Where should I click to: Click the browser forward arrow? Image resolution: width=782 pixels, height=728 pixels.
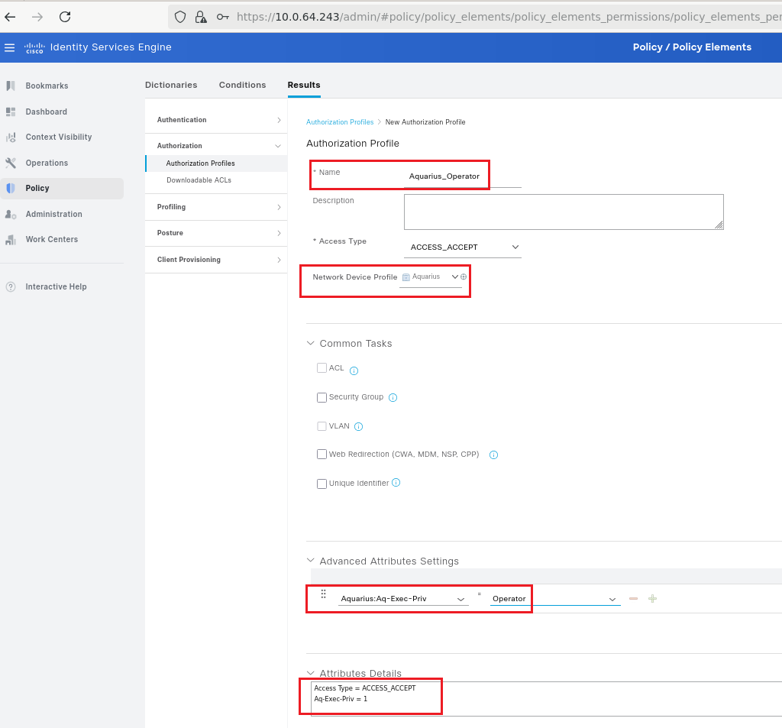pyautogui.click(x=37, y=17)
